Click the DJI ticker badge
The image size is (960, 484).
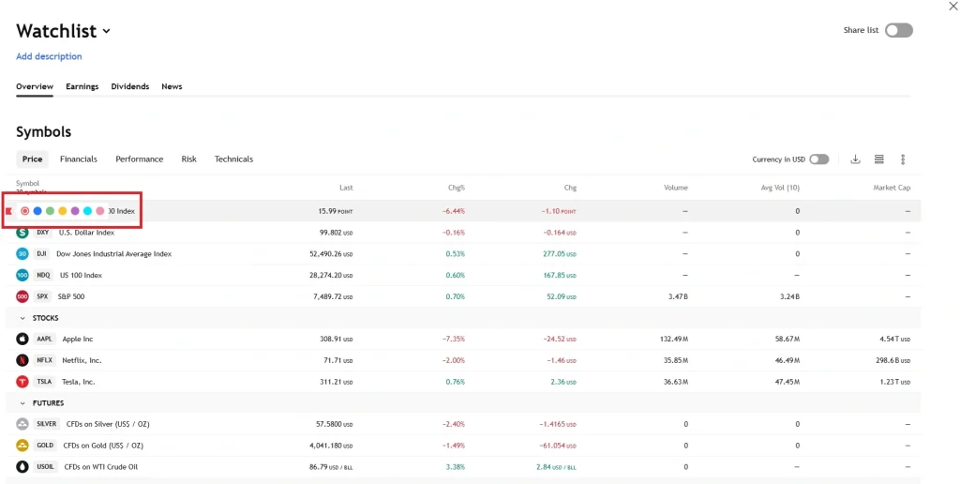click(x=41, y=253)
